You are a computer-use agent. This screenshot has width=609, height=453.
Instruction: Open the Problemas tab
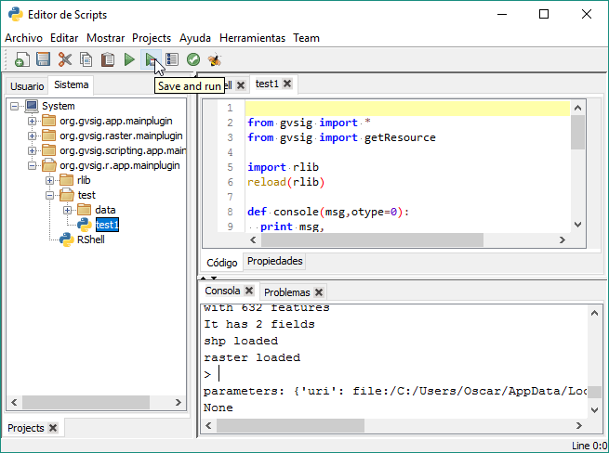tap(286, 292)
